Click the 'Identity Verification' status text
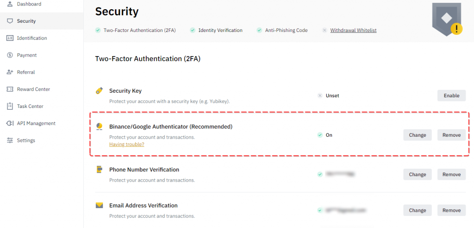 (220, 30)
